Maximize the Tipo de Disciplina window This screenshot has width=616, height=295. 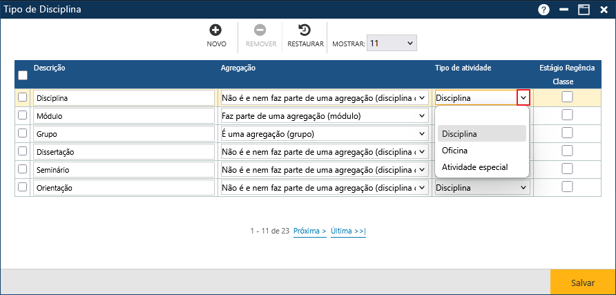point(584,10)
